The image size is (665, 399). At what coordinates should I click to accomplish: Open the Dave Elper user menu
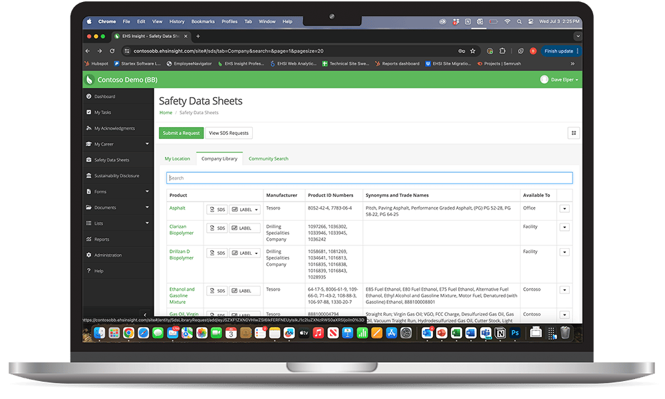coord(559,80)
